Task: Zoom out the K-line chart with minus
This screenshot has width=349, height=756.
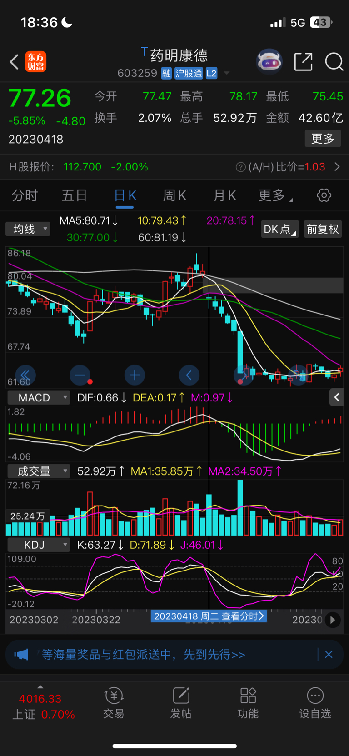Action: click(x=80, y=375)
